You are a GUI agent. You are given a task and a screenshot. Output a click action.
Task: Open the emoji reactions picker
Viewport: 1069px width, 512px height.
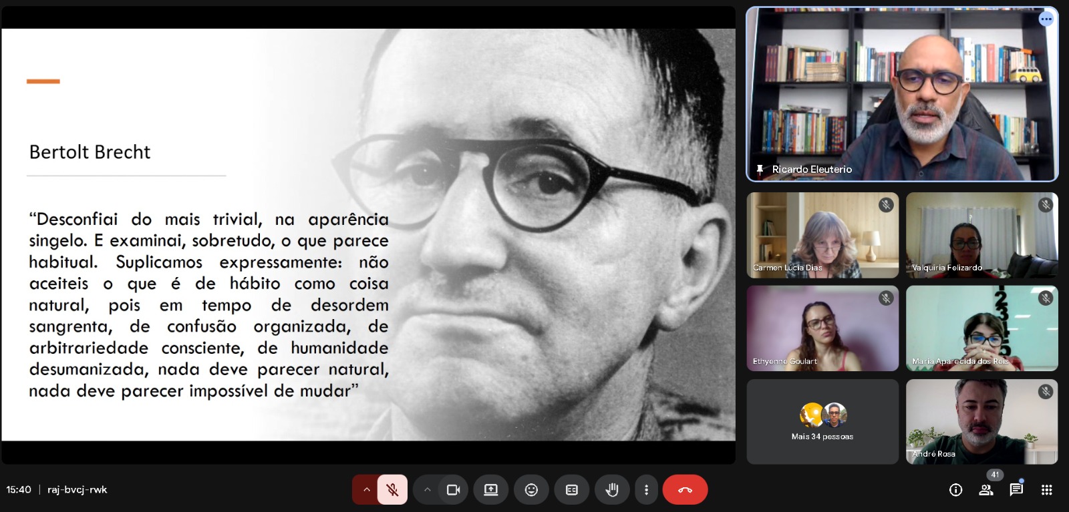[531, 490]
